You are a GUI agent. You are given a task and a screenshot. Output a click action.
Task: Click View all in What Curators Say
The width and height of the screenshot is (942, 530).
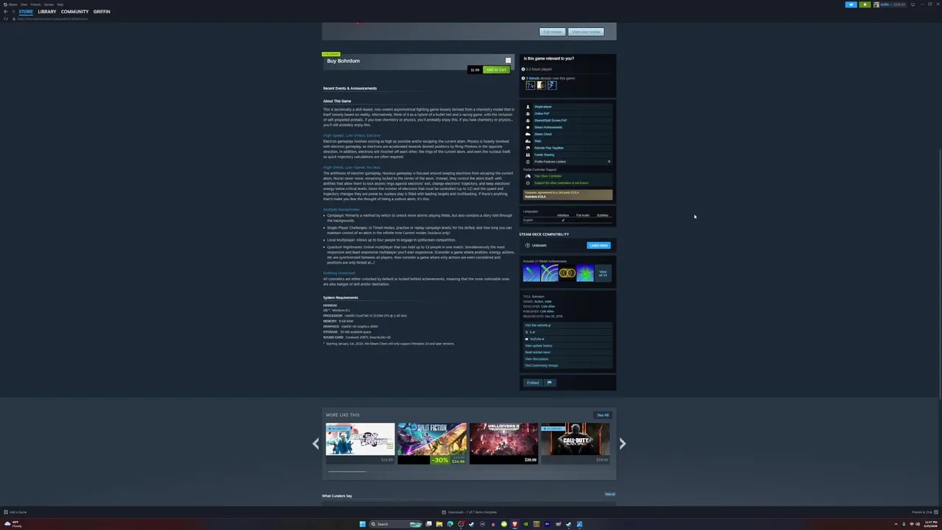(609, 495)
